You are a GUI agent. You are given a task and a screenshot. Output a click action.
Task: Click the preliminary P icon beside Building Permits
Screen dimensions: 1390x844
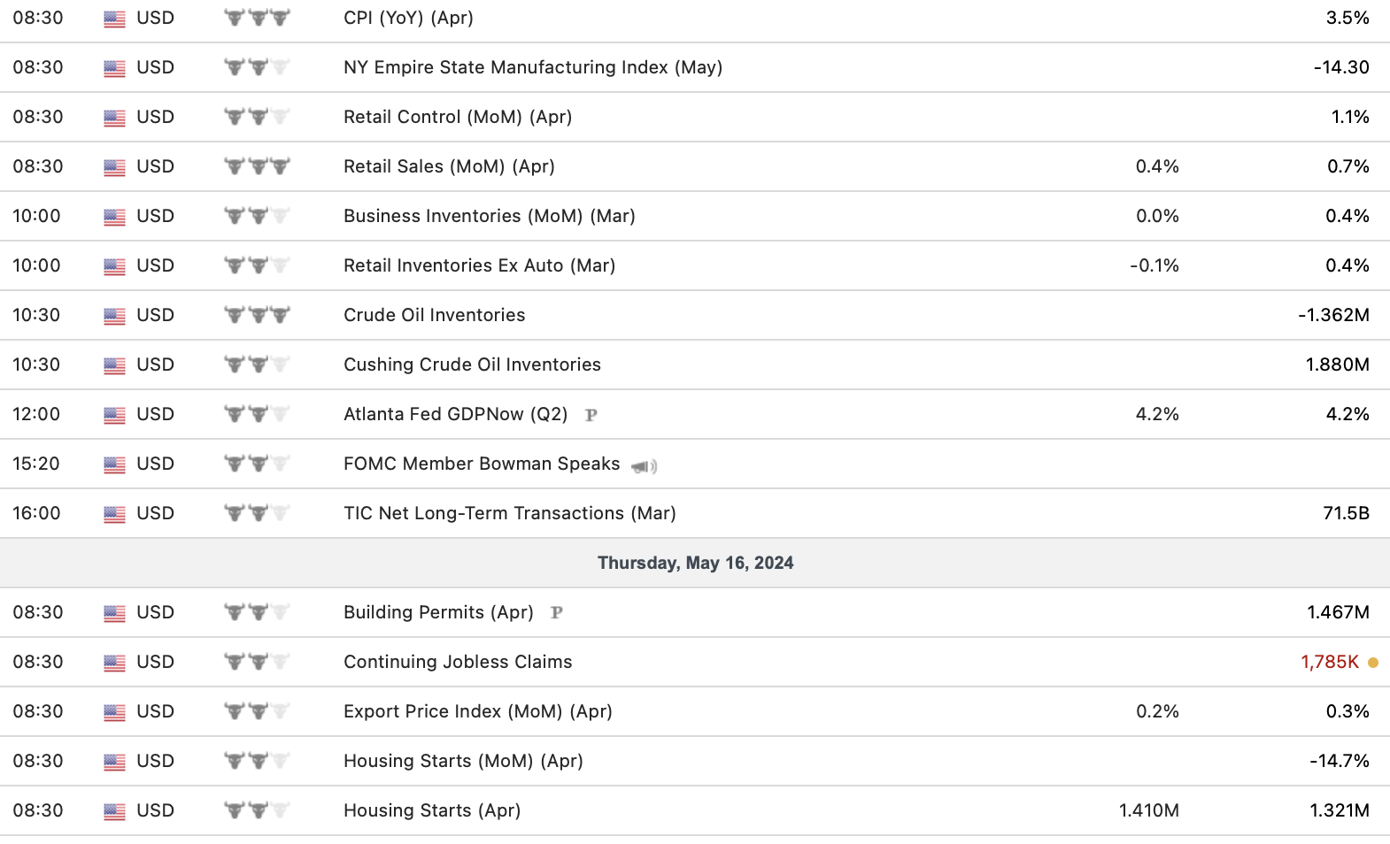(x=557, y=612)
